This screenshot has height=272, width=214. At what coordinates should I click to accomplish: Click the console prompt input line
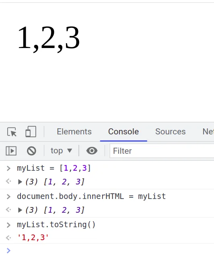pyautogui.click(x=107, y=251)
